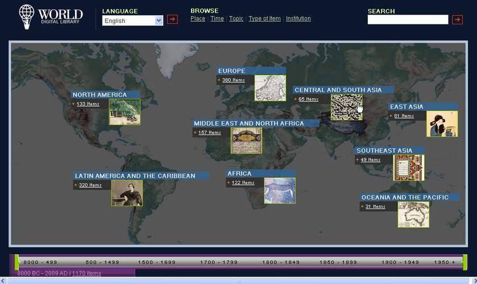Select the 1900 - 1949 timeline period

[400, 262]
